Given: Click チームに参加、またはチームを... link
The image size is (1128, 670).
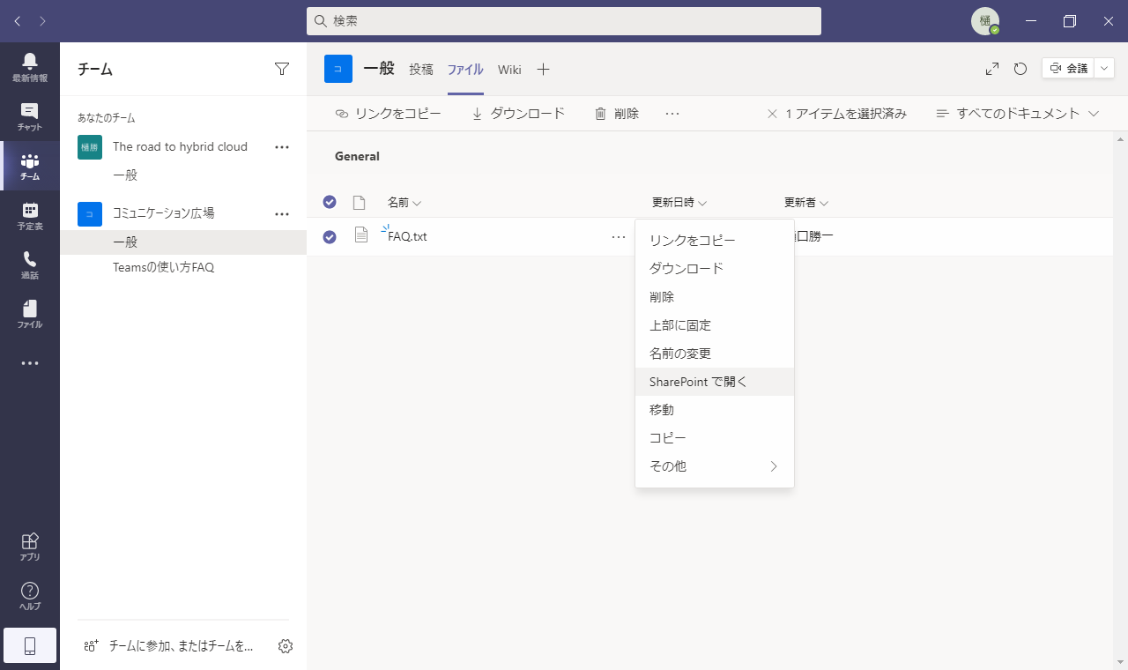Looking at the screenshot, I should pyautogui.click(x=169, y=646).
